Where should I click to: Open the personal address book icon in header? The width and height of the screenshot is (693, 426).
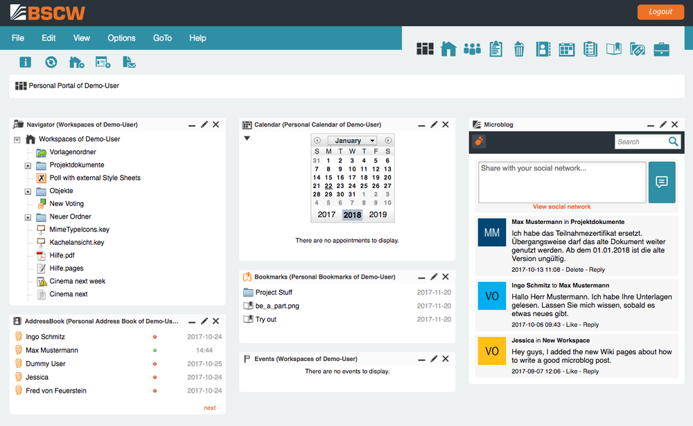(x=543, y=48)
